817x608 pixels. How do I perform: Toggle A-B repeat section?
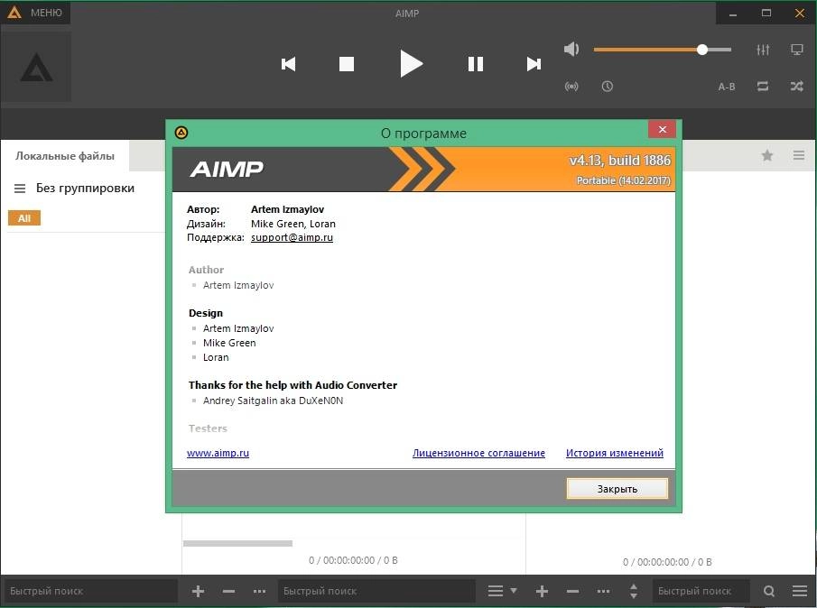tap(727, 87)
